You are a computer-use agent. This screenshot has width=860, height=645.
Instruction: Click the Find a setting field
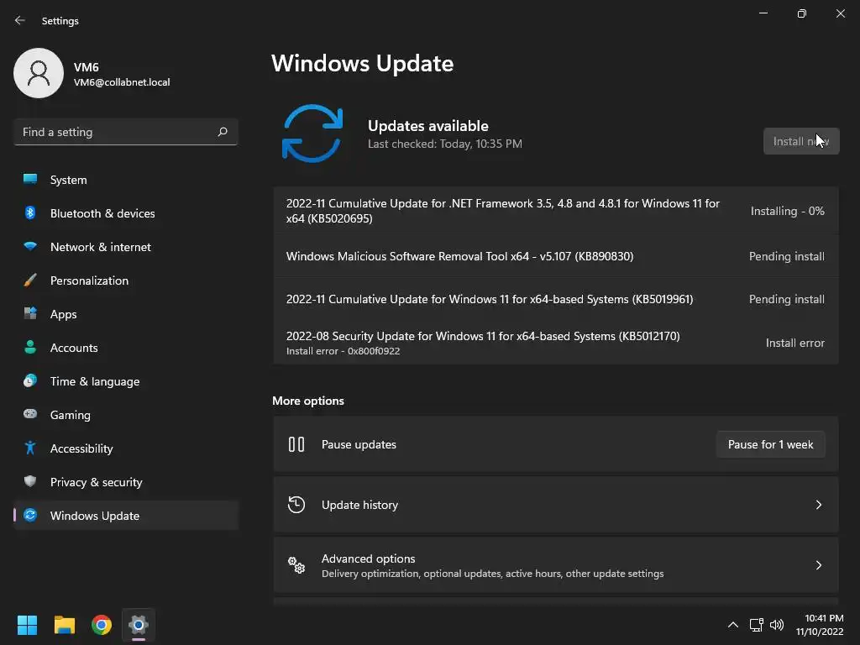coord(126,132)
